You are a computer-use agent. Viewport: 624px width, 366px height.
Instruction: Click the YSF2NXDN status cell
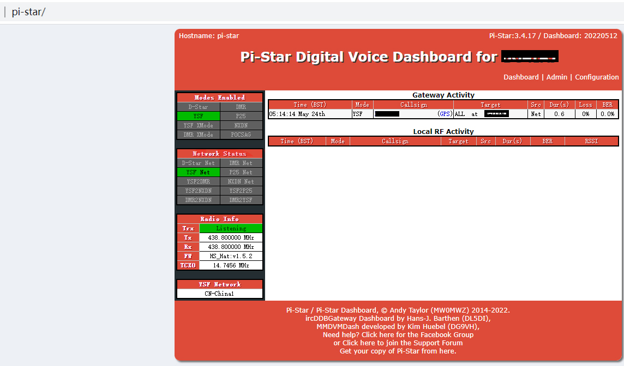pos(198,190)
